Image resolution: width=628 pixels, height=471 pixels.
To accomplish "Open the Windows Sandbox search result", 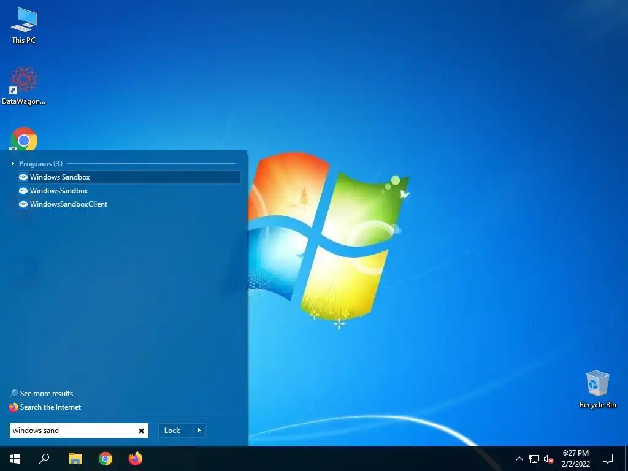I will (129, 177).
